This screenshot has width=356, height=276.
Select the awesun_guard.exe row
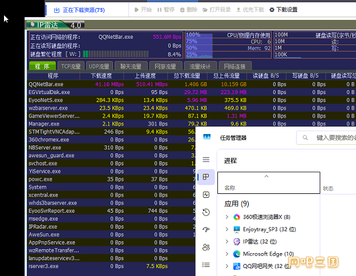pos(111,156)
